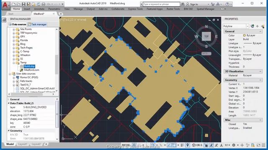Image resolution: width=268 pixels, height=150 pixels.
Task: Open the Insert ribbon tab
Action: coord(27,9)
